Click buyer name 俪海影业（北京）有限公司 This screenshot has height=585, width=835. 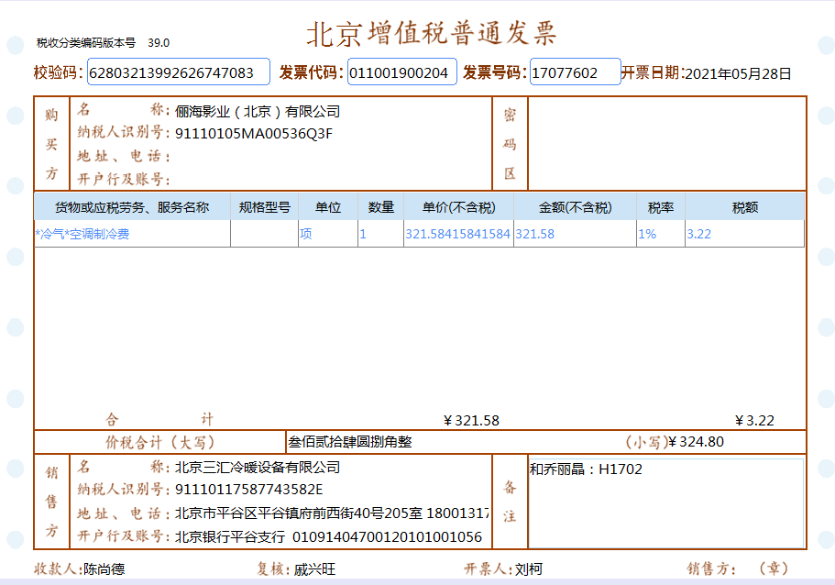point(258,111)
